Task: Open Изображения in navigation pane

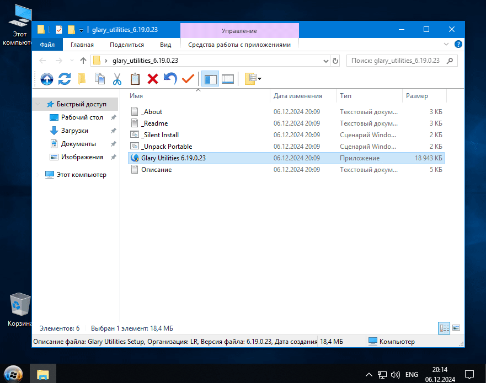Action: 82,157
